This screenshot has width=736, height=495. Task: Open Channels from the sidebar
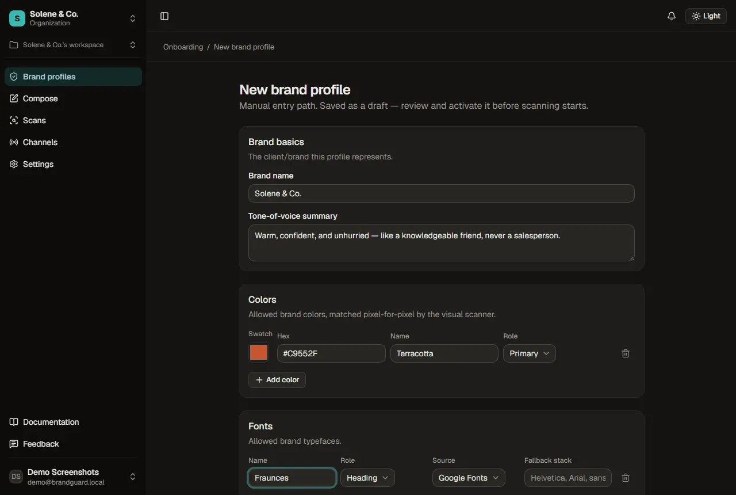(73, 142)
